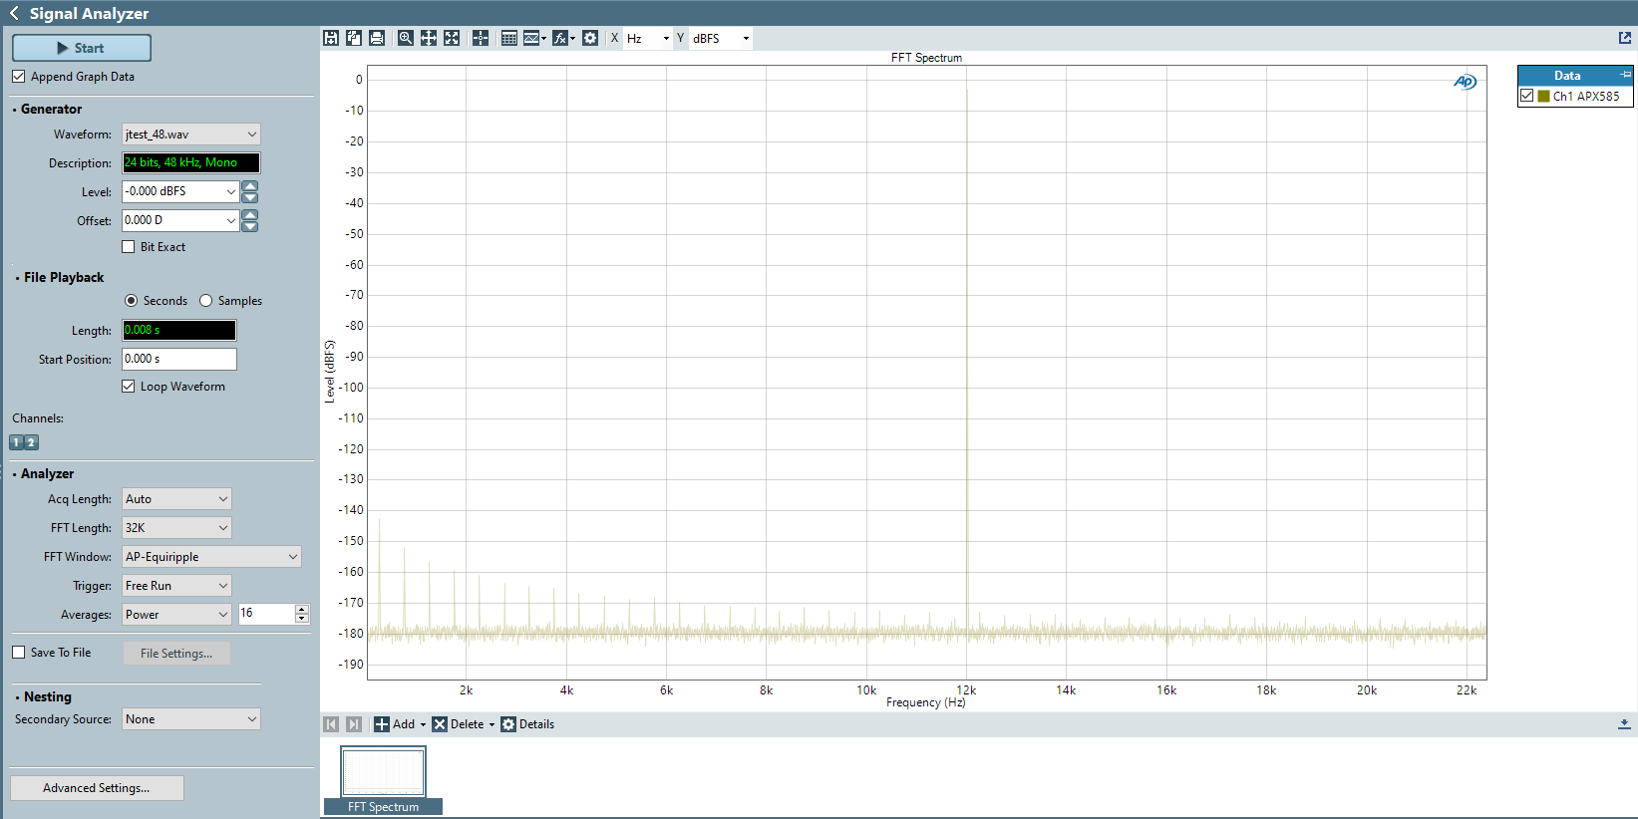Collapse the Analyzer section
Viewport: 1638px width, 819px height.
coord(14,474)
